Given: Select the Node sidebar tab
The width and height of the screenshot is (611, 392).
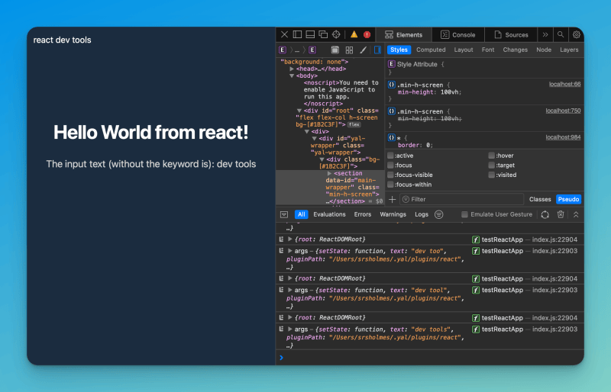Looking at the screenshot, I should [544, 50].
